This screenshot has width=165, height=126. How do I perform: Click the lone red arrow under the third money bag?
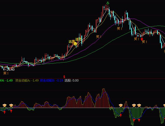click(x=121, y=115)
